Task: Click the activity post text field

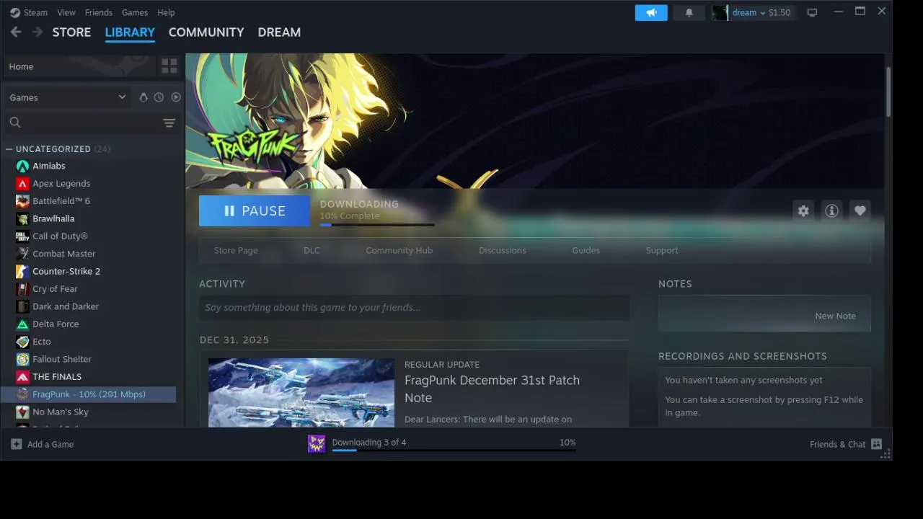Action: click(414, 308)
